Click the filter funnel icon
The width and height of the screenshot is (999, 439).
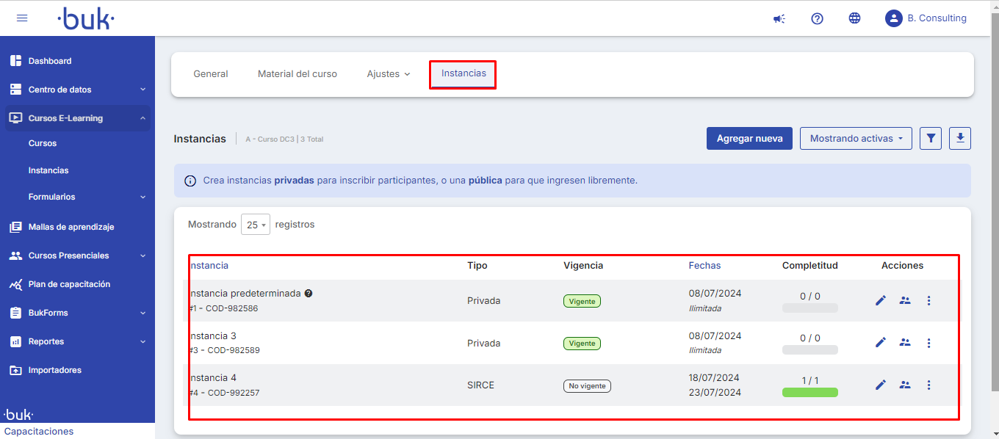coord(931,138)
